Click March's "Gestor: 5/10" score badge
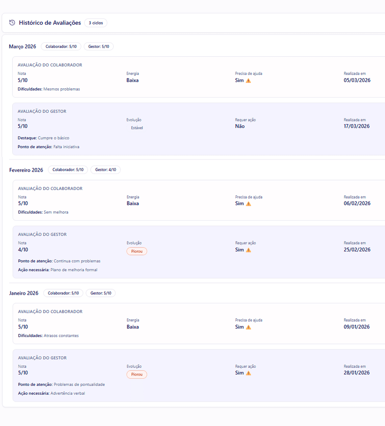The width and height of the screenshot is (385, 426). point(99,47)
